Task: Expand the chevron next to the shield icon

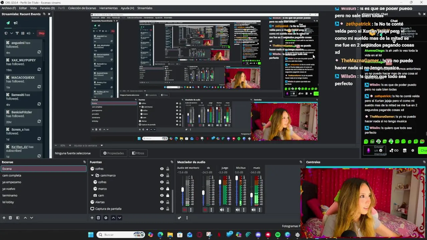Action: [x=11, y=33]
